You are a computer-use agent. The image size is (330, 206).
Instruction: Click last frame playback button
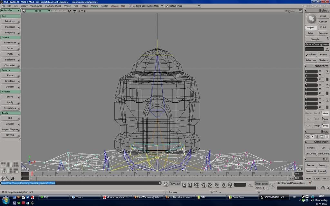(217, 185)
